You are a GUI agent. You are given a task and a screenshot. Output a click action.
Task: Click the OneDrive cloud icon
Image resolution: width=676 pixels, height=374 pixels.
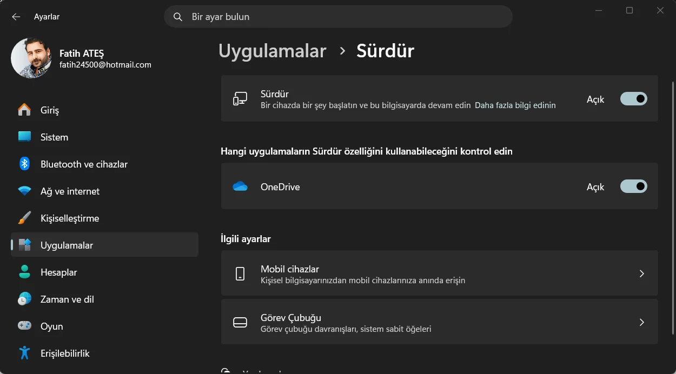pos(240,186)
